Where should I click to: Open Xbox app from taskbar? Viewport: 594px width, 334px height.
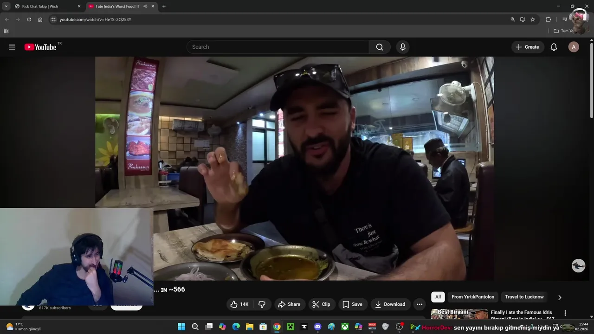pyautogui.click(x=345, y=327)
